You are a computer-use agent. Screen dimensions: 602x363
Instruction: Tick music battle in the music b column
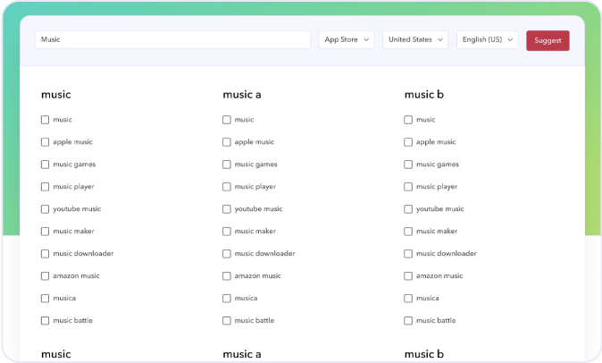[x=408, y=321]
